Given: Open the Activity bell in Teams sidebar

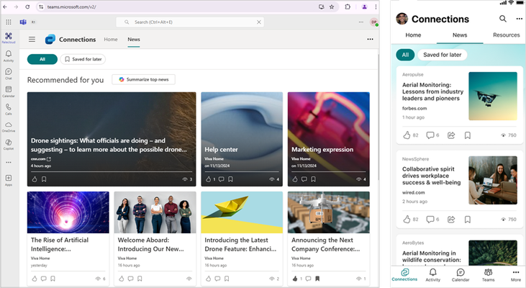Looking at the screenshot, I should click(9, 55).
